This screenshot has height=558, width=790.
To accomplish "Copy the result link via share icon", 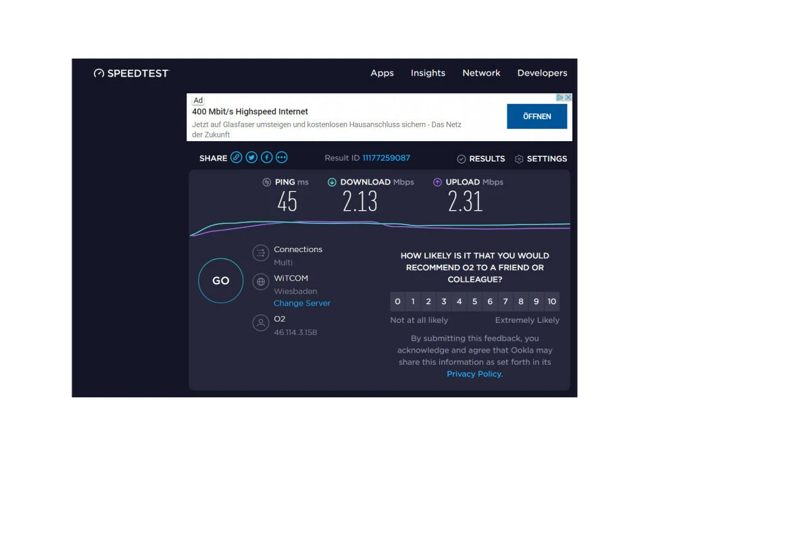I will point(237,157).
